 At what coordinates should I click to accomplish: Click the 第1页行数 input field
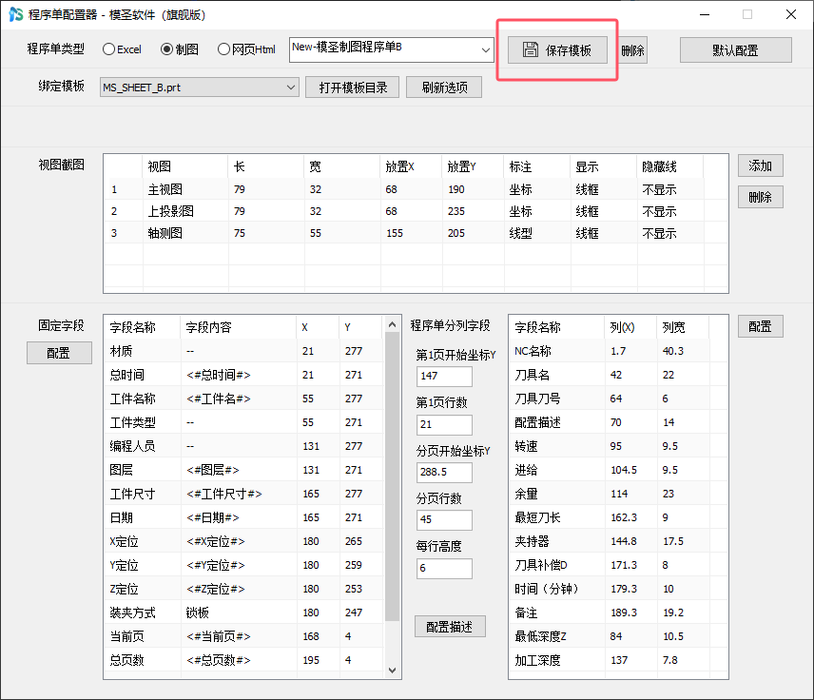444,424
